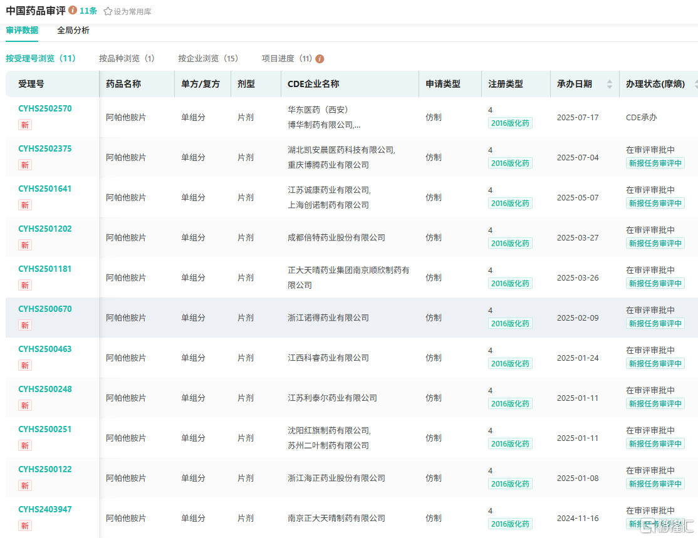The image size is (698, 538).
Task: Click 新报任务审评中 tag in CYHS2500122 row
Action: pos(655,484)
